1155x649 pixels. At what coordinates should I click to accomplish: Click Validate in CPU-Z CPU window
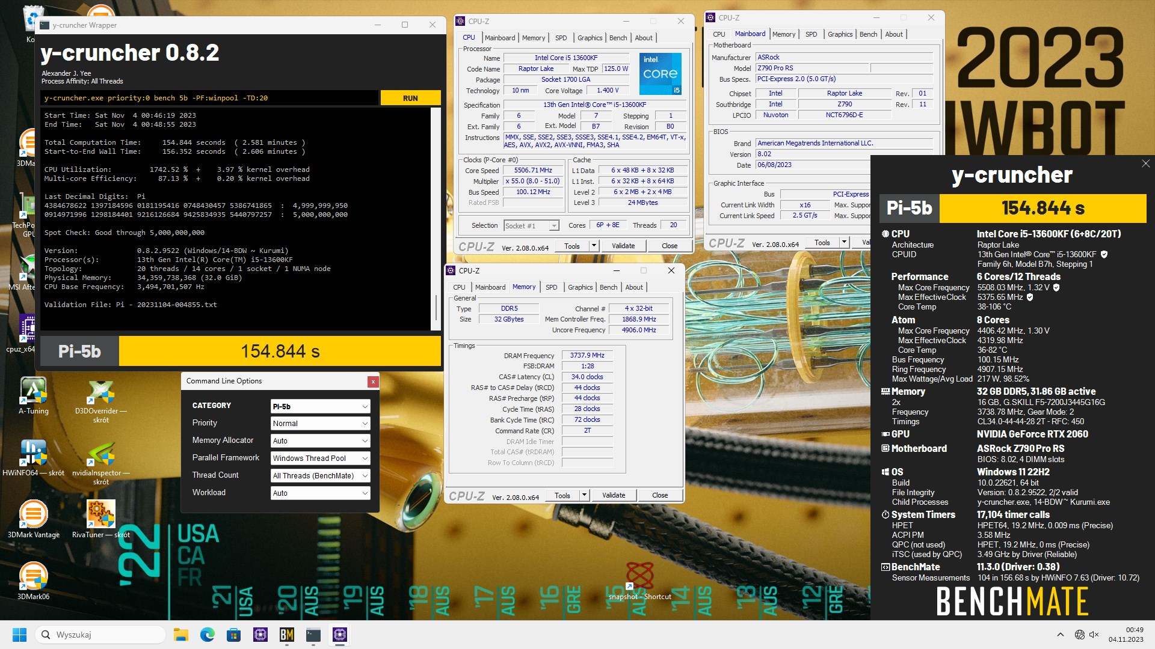tap(623, 246)
